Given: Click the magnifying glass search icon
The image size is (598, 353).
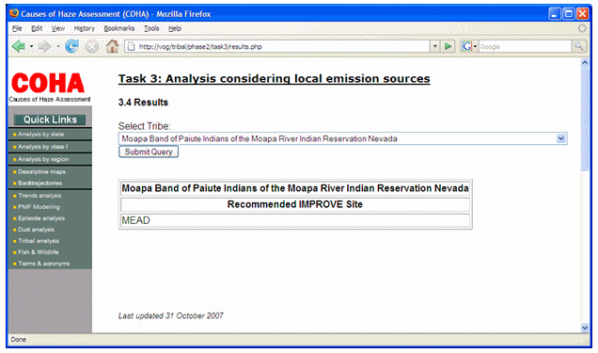Looking at the screenshot, I should [579, 46].
